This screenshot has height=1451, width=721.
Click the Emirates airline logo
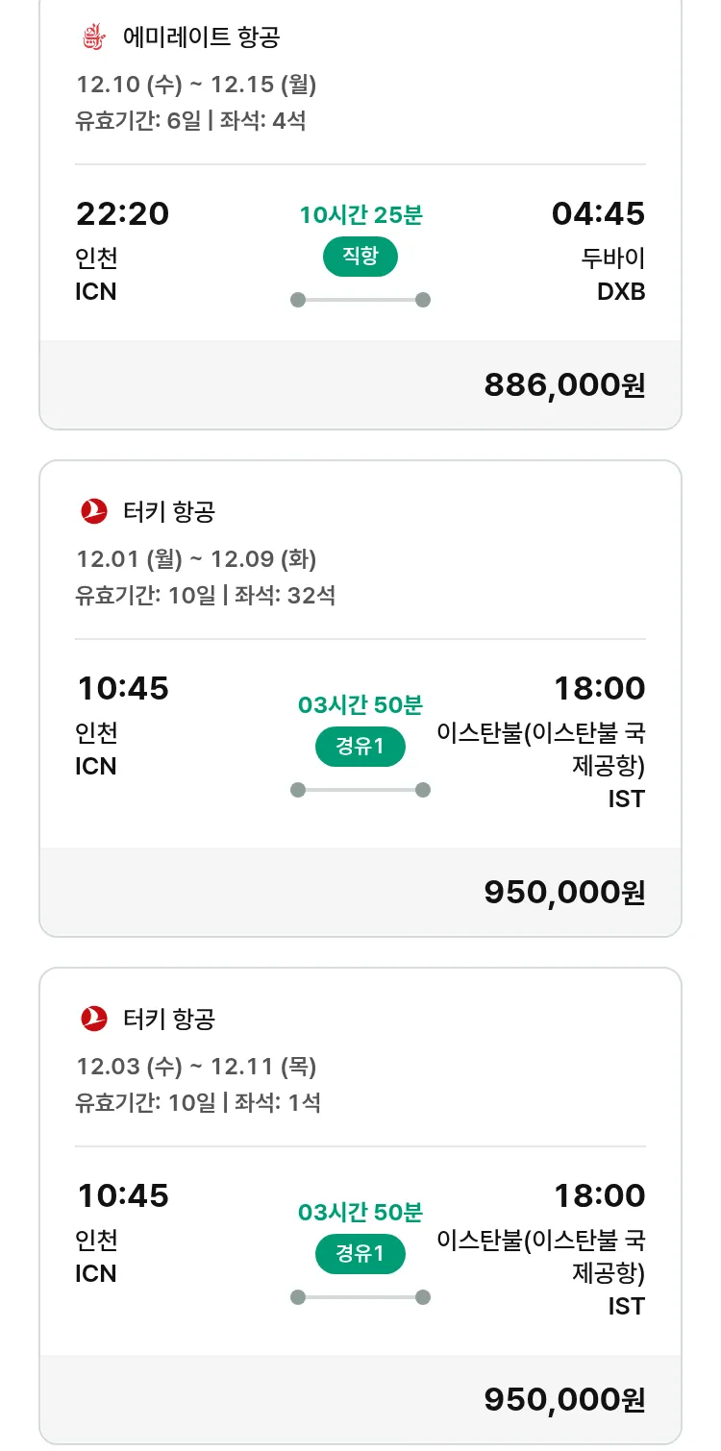click(93, 37)
